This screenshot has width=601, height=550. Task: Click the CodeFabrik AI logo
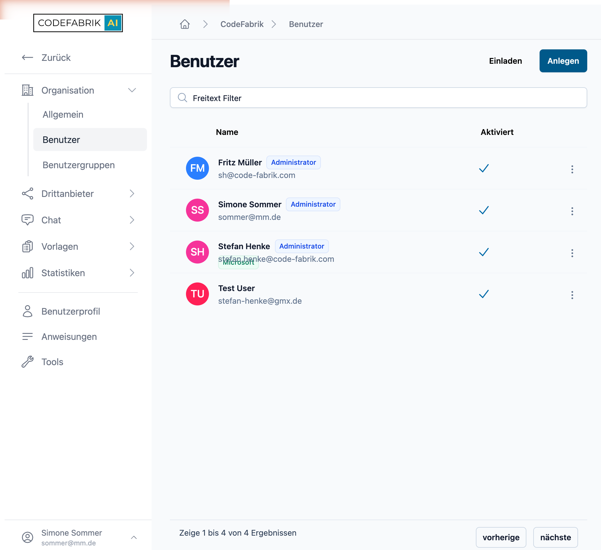tap(78, 23)
